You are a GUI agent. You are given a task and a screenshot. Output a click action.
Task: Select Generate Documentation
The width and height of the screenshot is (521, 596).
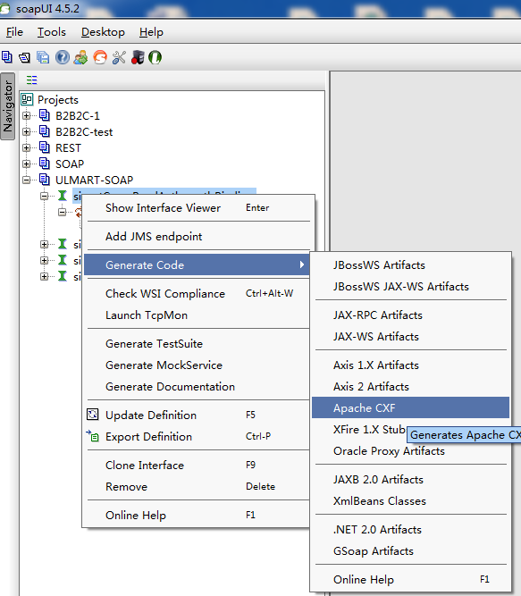tap(198, 387)
